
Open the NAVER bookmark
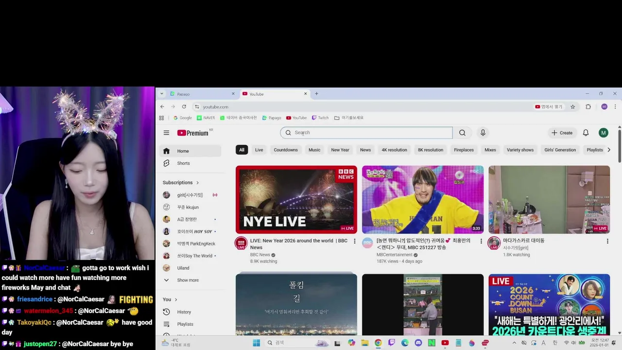click(x=206, y=118)
